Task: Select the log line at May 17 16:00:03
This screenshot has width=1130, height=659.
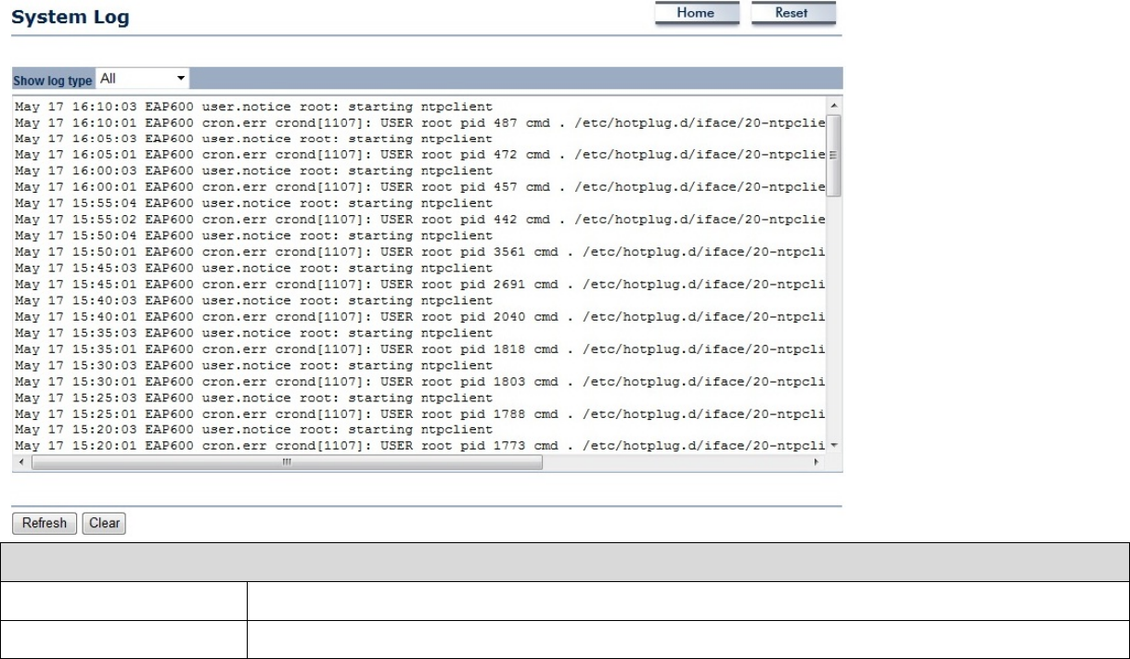Action: pyautogui.click(x=254, y=171)
